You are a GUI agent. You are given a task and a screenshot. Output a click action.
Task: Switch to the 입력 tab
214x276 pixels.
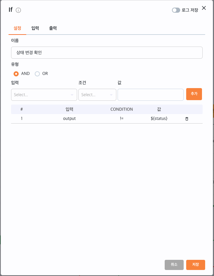(x=35, y=28)
